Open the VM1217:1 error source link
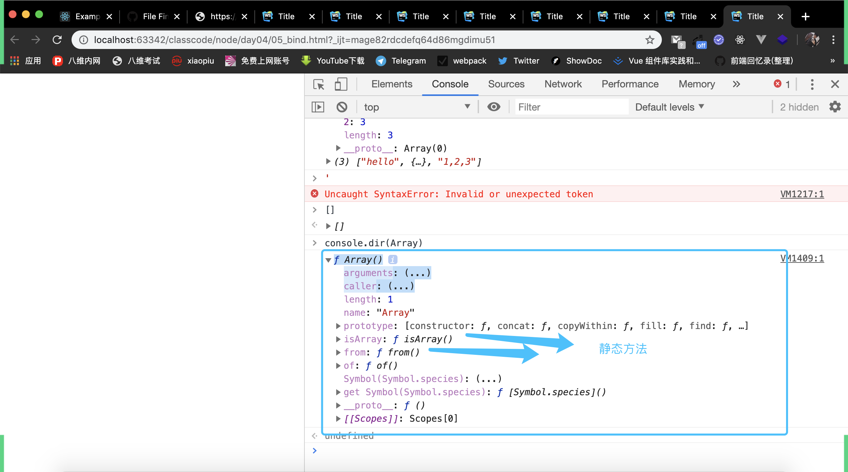848x472 pixels. pyautogui.click(x=802, y=194)
